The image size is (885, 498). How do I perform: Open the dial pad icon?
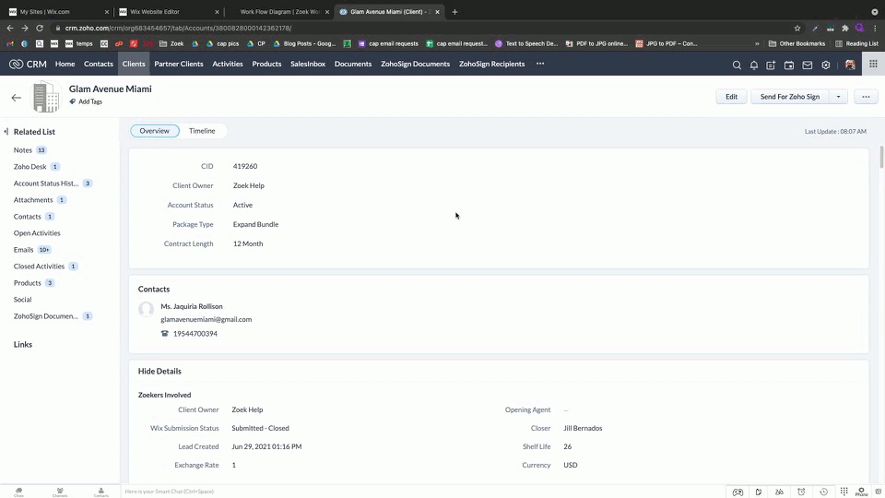[844, 492]
